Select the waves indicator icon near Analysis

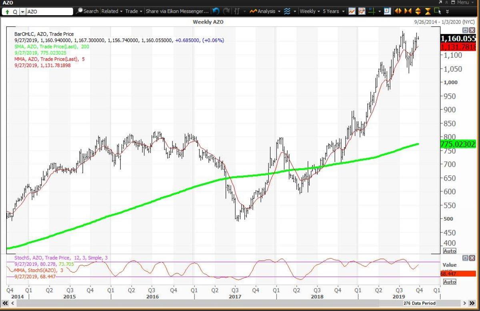288,11
